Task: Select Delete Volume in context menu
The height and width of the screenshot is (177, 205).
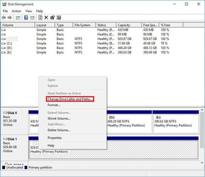Action: (59, 130)
